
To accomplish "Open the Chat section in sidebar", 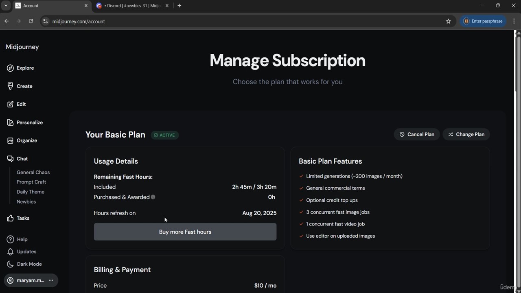I will 18,159.
